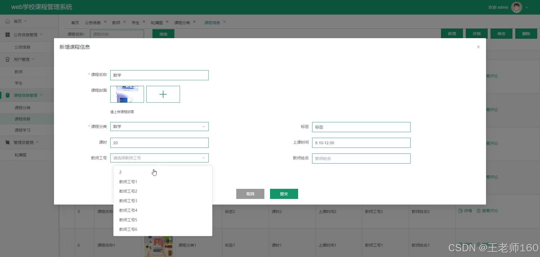This screenshot has height=257, width=540.
Task: Click the course image thumbnail in row 6
Action: [x=159, y=246]
